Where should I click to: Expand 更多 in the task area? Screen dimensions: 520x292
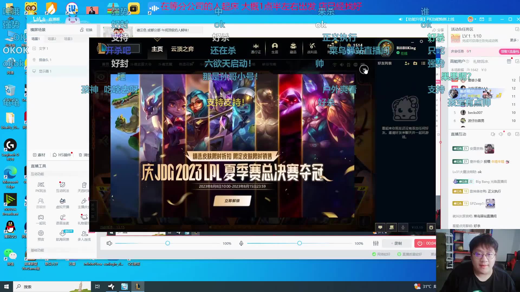514,40
